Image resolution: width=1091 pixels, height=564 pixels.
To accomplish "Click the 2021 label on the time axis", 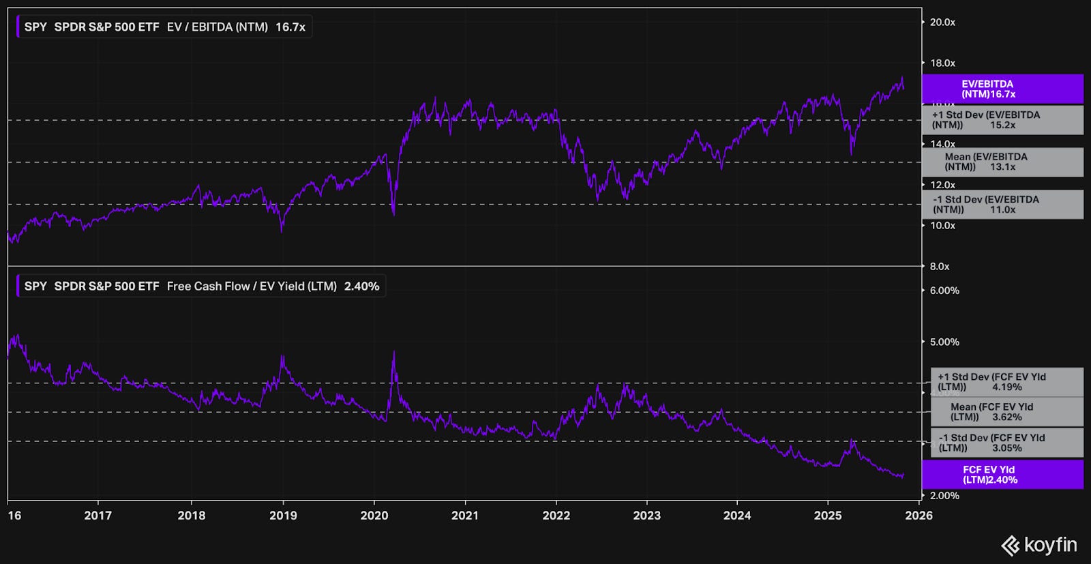I will click(465, 516).
